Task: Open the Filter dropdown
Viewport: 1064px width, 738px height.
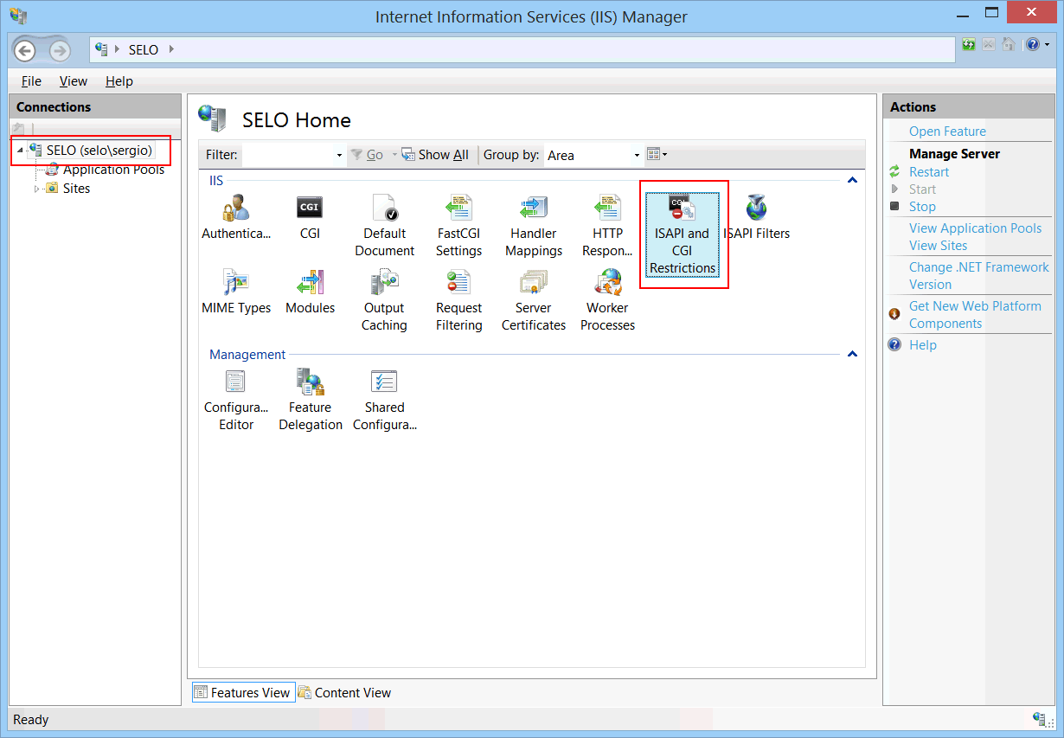Action: pyautogui.click(x=339, y=155)
